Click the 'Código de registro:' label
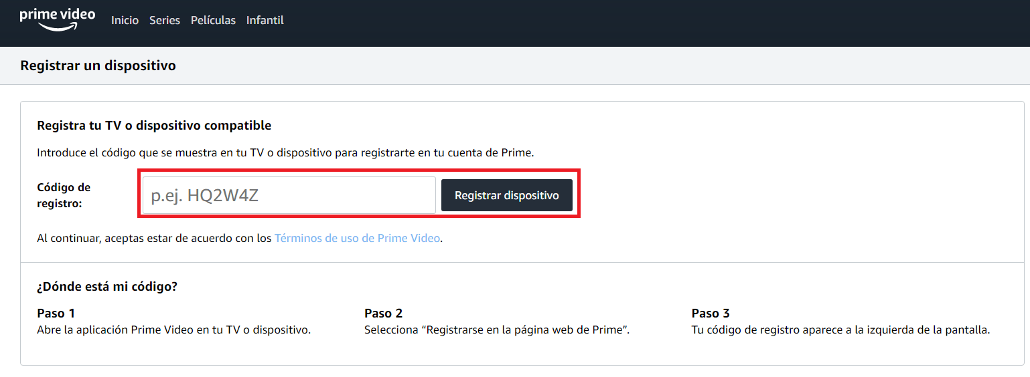This screenshot has width=1030, height=377. pyautogui.click(x=64, y=195)
